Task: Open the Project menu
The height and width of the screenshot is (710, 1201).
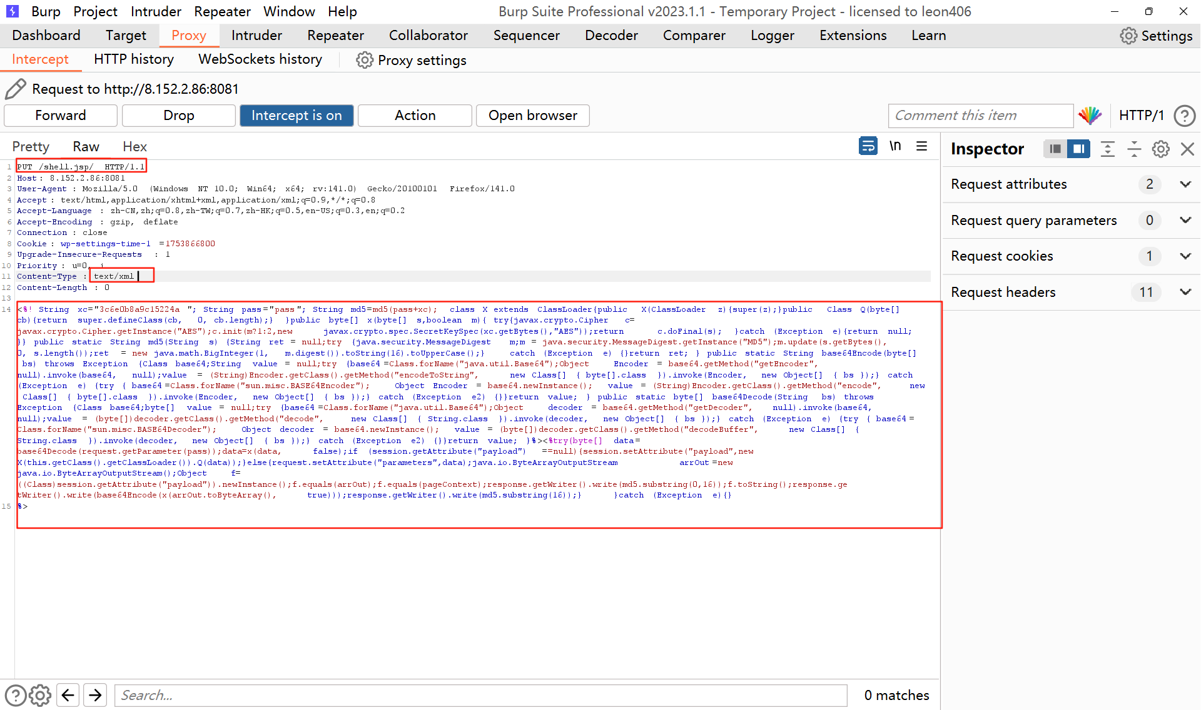Action: click(95, 11)
